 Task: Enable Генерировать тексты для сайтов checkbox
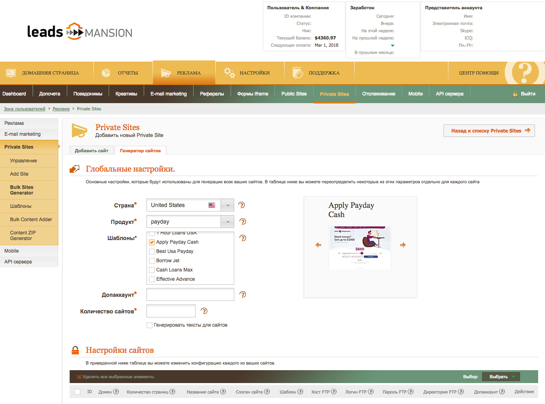point(150,325)
